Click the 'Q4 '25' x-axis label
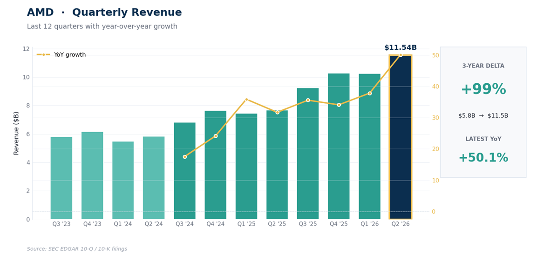537x261 pixels. coord(339,224)
